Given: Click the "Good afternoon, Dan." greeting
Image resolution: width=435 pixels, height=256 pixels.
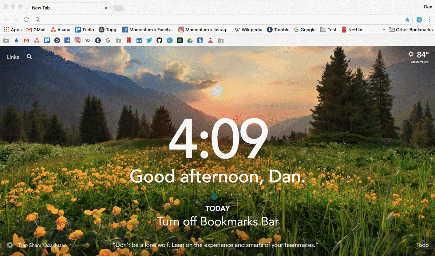Looking at the screenshot, I should [x=218, y=176].
